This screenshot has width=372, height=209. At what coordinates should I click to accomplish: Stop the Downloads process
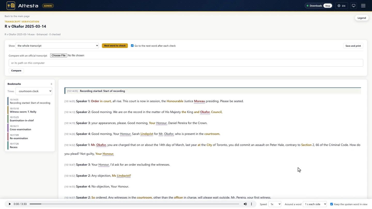(x=328, y=6)
